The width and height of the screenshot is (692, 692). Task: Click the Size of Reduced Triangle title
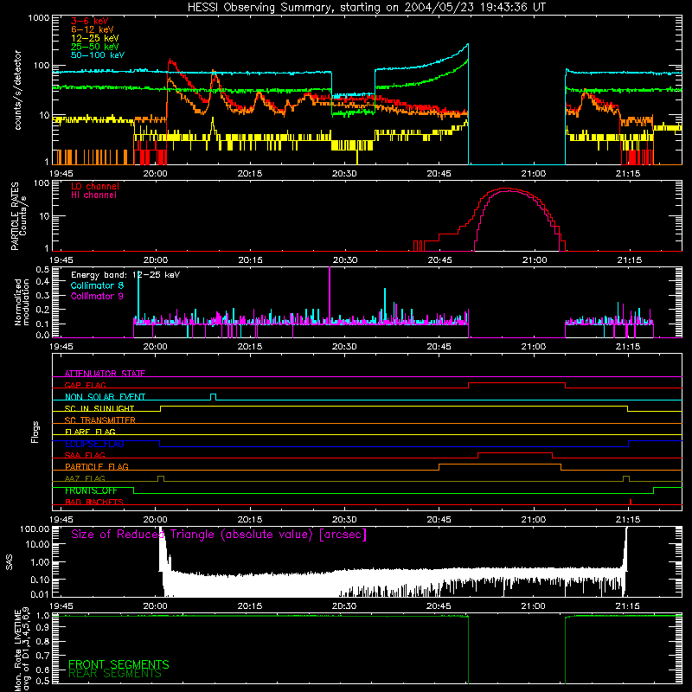coord(219,535)
